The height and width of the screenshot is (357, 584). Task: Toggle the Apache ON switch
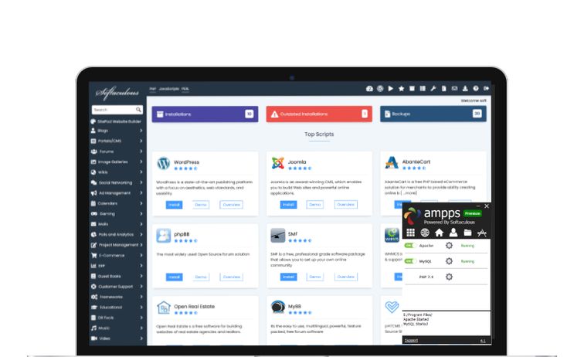click(409, 246)
